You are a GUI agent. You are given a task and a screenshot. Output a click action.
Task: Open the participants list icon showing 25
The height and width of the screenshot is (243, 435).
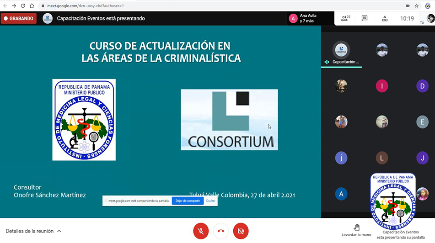(345, 19)
